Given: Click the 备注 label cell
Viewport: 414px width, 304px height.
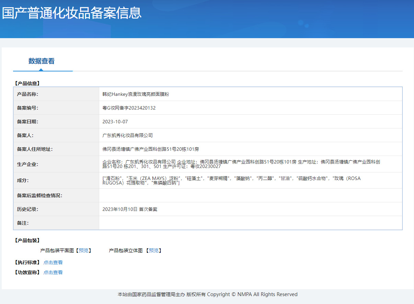Looking at the screenshot, I should click(x=56, y=223).
